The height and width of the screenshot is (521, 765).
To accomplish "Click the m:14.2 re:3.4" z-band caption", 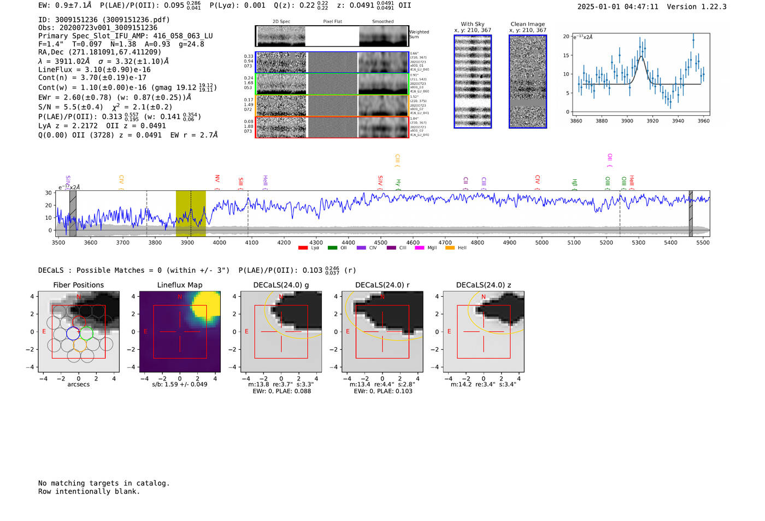I will click(x=484, y=384).
